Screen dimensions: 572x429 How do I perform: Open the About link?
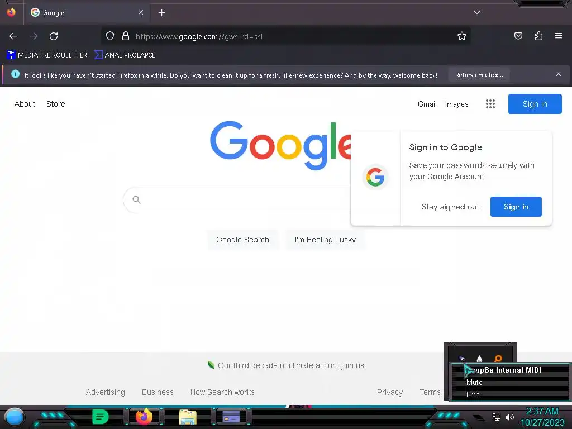tap(25, 104)
